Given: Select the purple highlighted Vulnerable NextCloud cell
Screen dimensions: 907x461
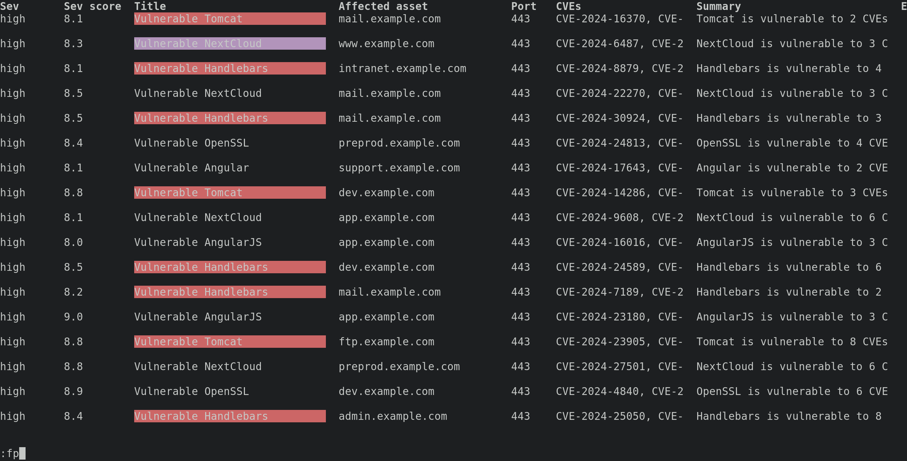Looking at the screenshot, I should point(230,44).
